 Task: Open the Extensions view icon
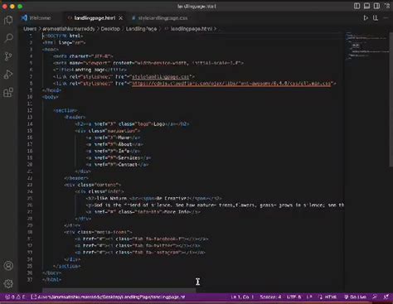pos(8,92)
